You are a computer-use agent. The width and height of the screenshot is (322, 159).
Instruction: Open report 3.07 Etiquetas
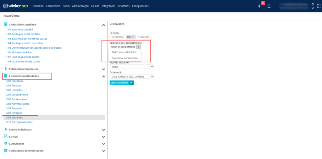pyautogui.click(x=14, y=108)
